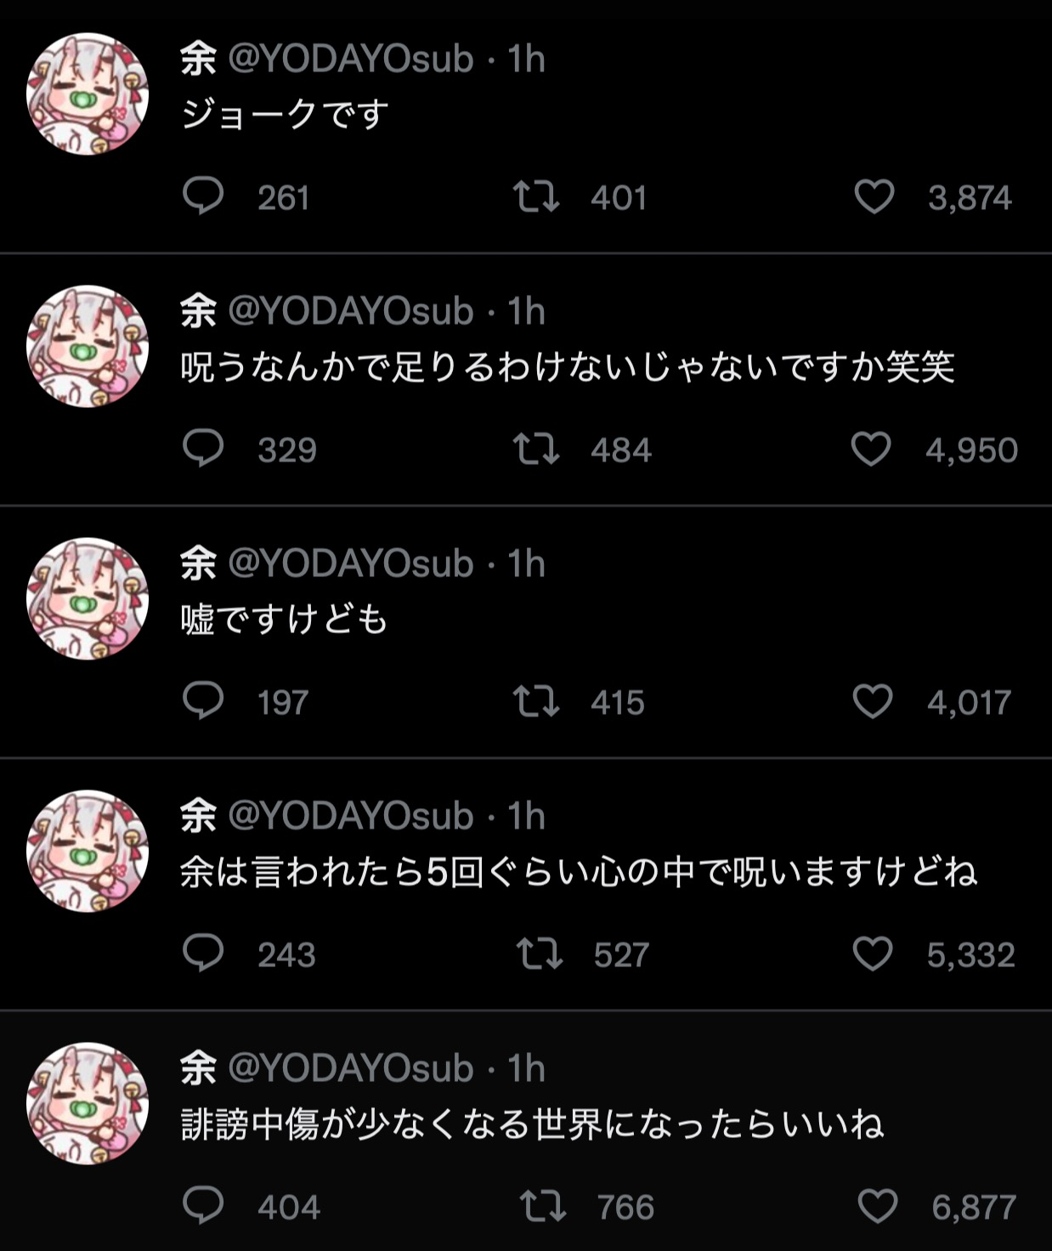The image size is (1052, 1251).
Task: Like the 誹謗中傷 tweet with 6,877 likes
Action: click(x=877, y=1206)
